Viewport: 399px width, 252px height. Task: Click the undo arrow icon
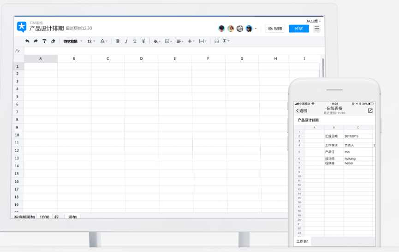(27, 41)
